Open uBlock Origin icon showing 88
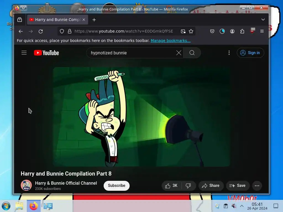 (x=252, y=31)
